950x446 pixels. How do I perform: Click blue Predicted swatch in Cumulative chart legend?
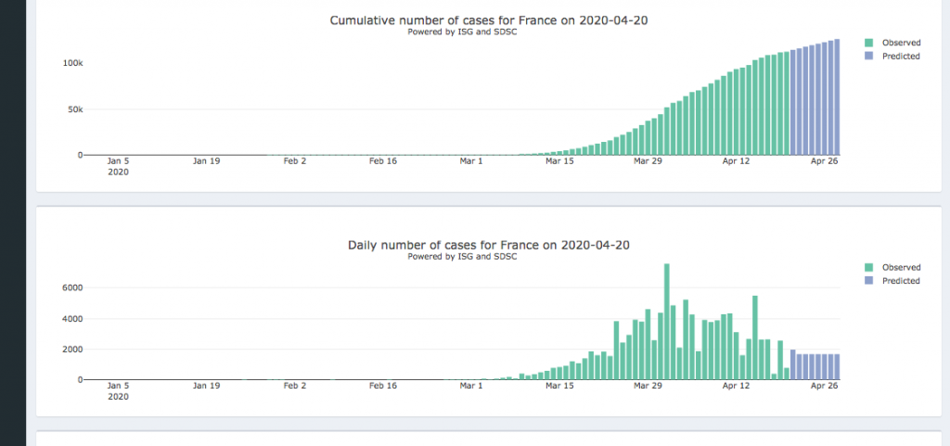[868, 57]
